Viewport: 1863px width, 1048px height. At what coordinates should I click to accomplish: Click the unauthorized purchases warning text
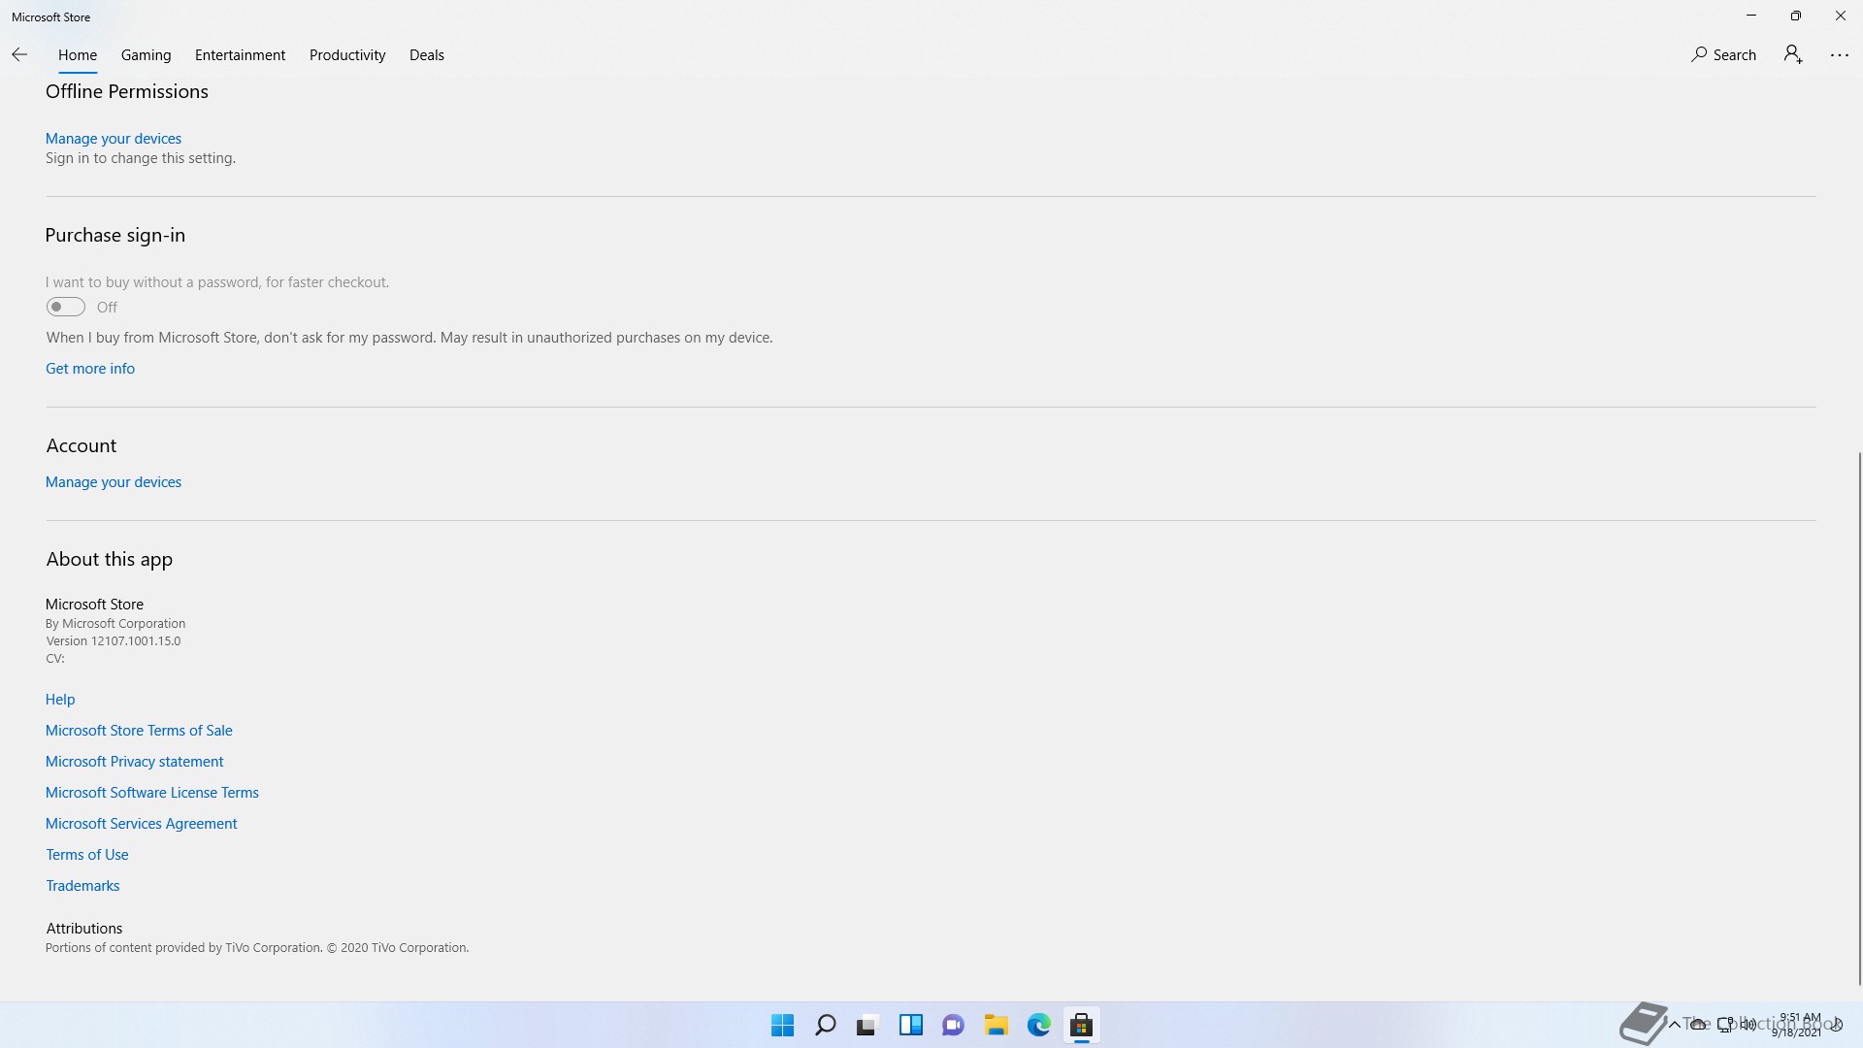409,338
